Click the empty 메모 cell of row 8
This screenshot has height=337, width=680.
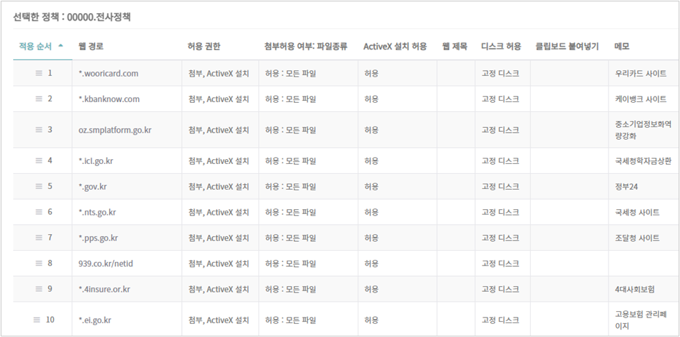click(642, 263)
